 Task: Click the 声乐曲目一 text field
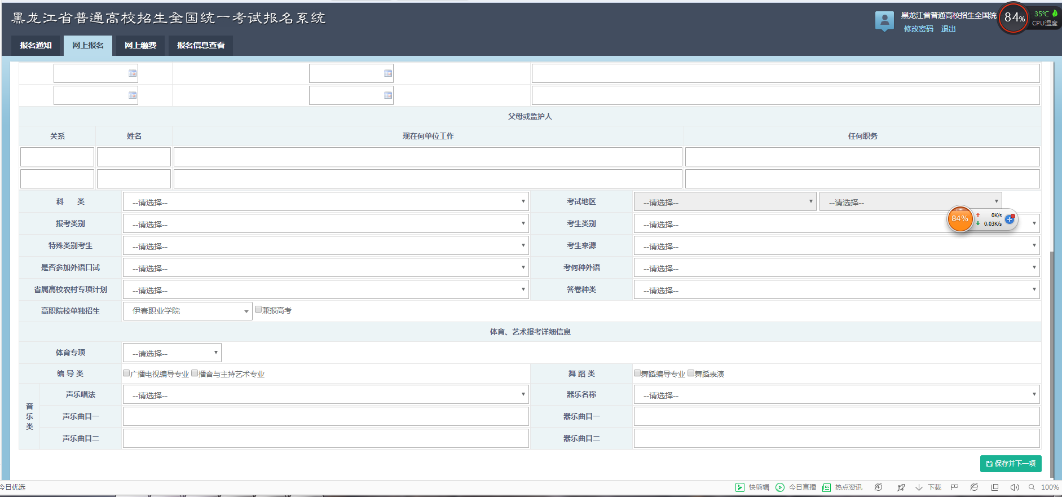click(x=325, y=416)
